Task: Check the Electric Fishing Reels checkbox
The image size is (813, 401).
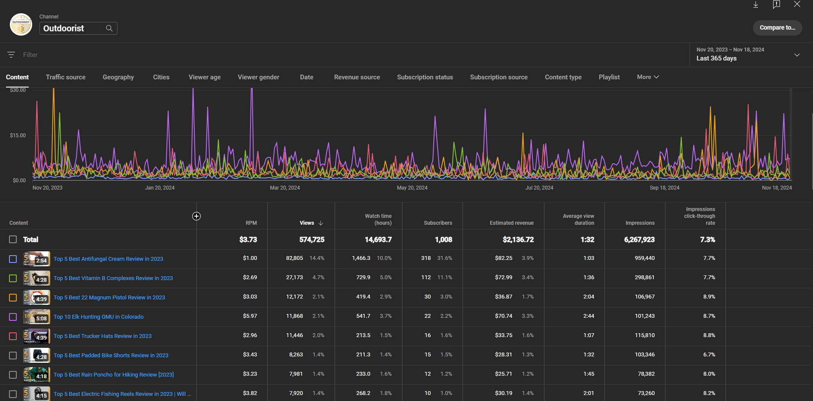Action: coord(13,394)
